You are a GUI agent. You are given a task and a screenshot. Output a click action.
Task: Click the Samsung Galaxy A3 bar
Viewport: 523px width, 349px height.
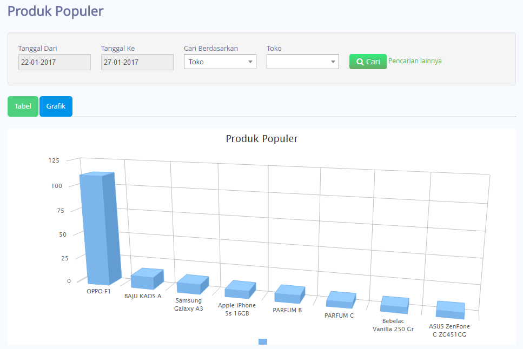193,284
